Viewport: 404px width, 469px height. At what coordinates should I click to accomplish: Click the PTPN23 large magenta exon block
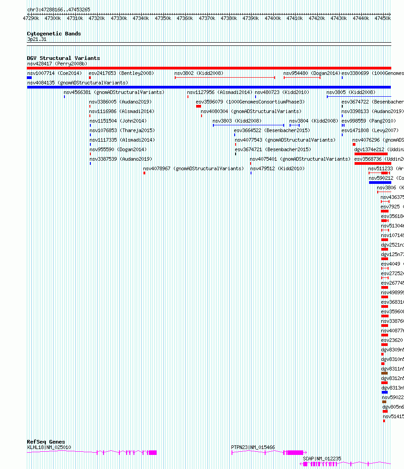pyautogui.click(x=296, y=453)
